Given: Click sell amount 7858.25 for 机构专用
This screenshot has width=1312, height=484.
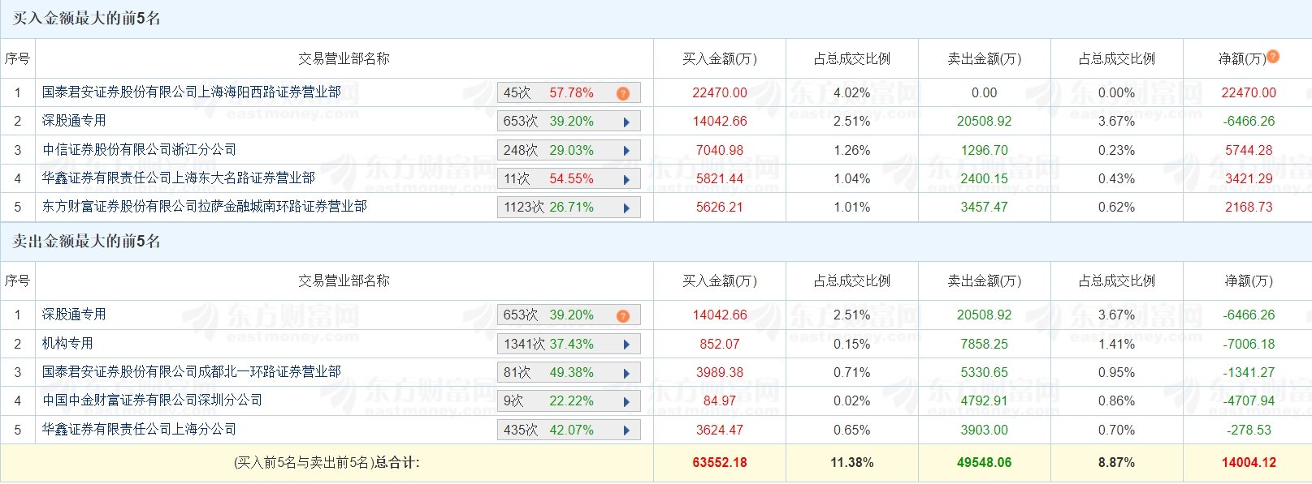Looking at the screenshot, I should pos(985,344).
